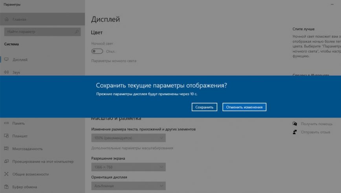Screen dimensions: 341x193
Task: Click the Общие возможности icon in sidebar
Action: pyautogui.click(x=7, y=174)
